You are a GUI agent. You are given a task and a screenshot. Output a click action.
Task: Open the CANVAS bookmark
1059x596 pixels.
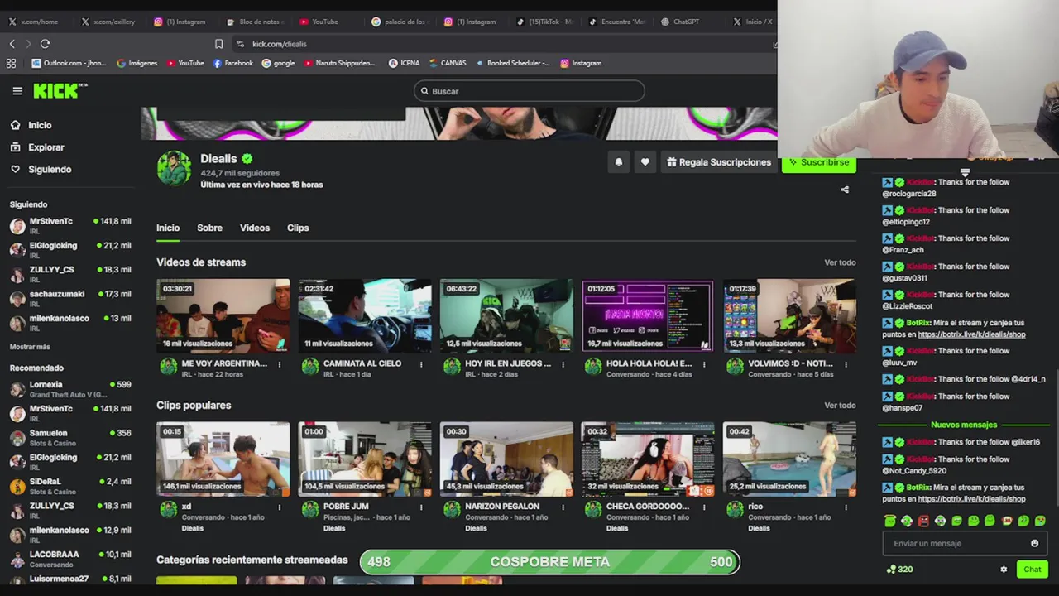click(x=448, y=63)
